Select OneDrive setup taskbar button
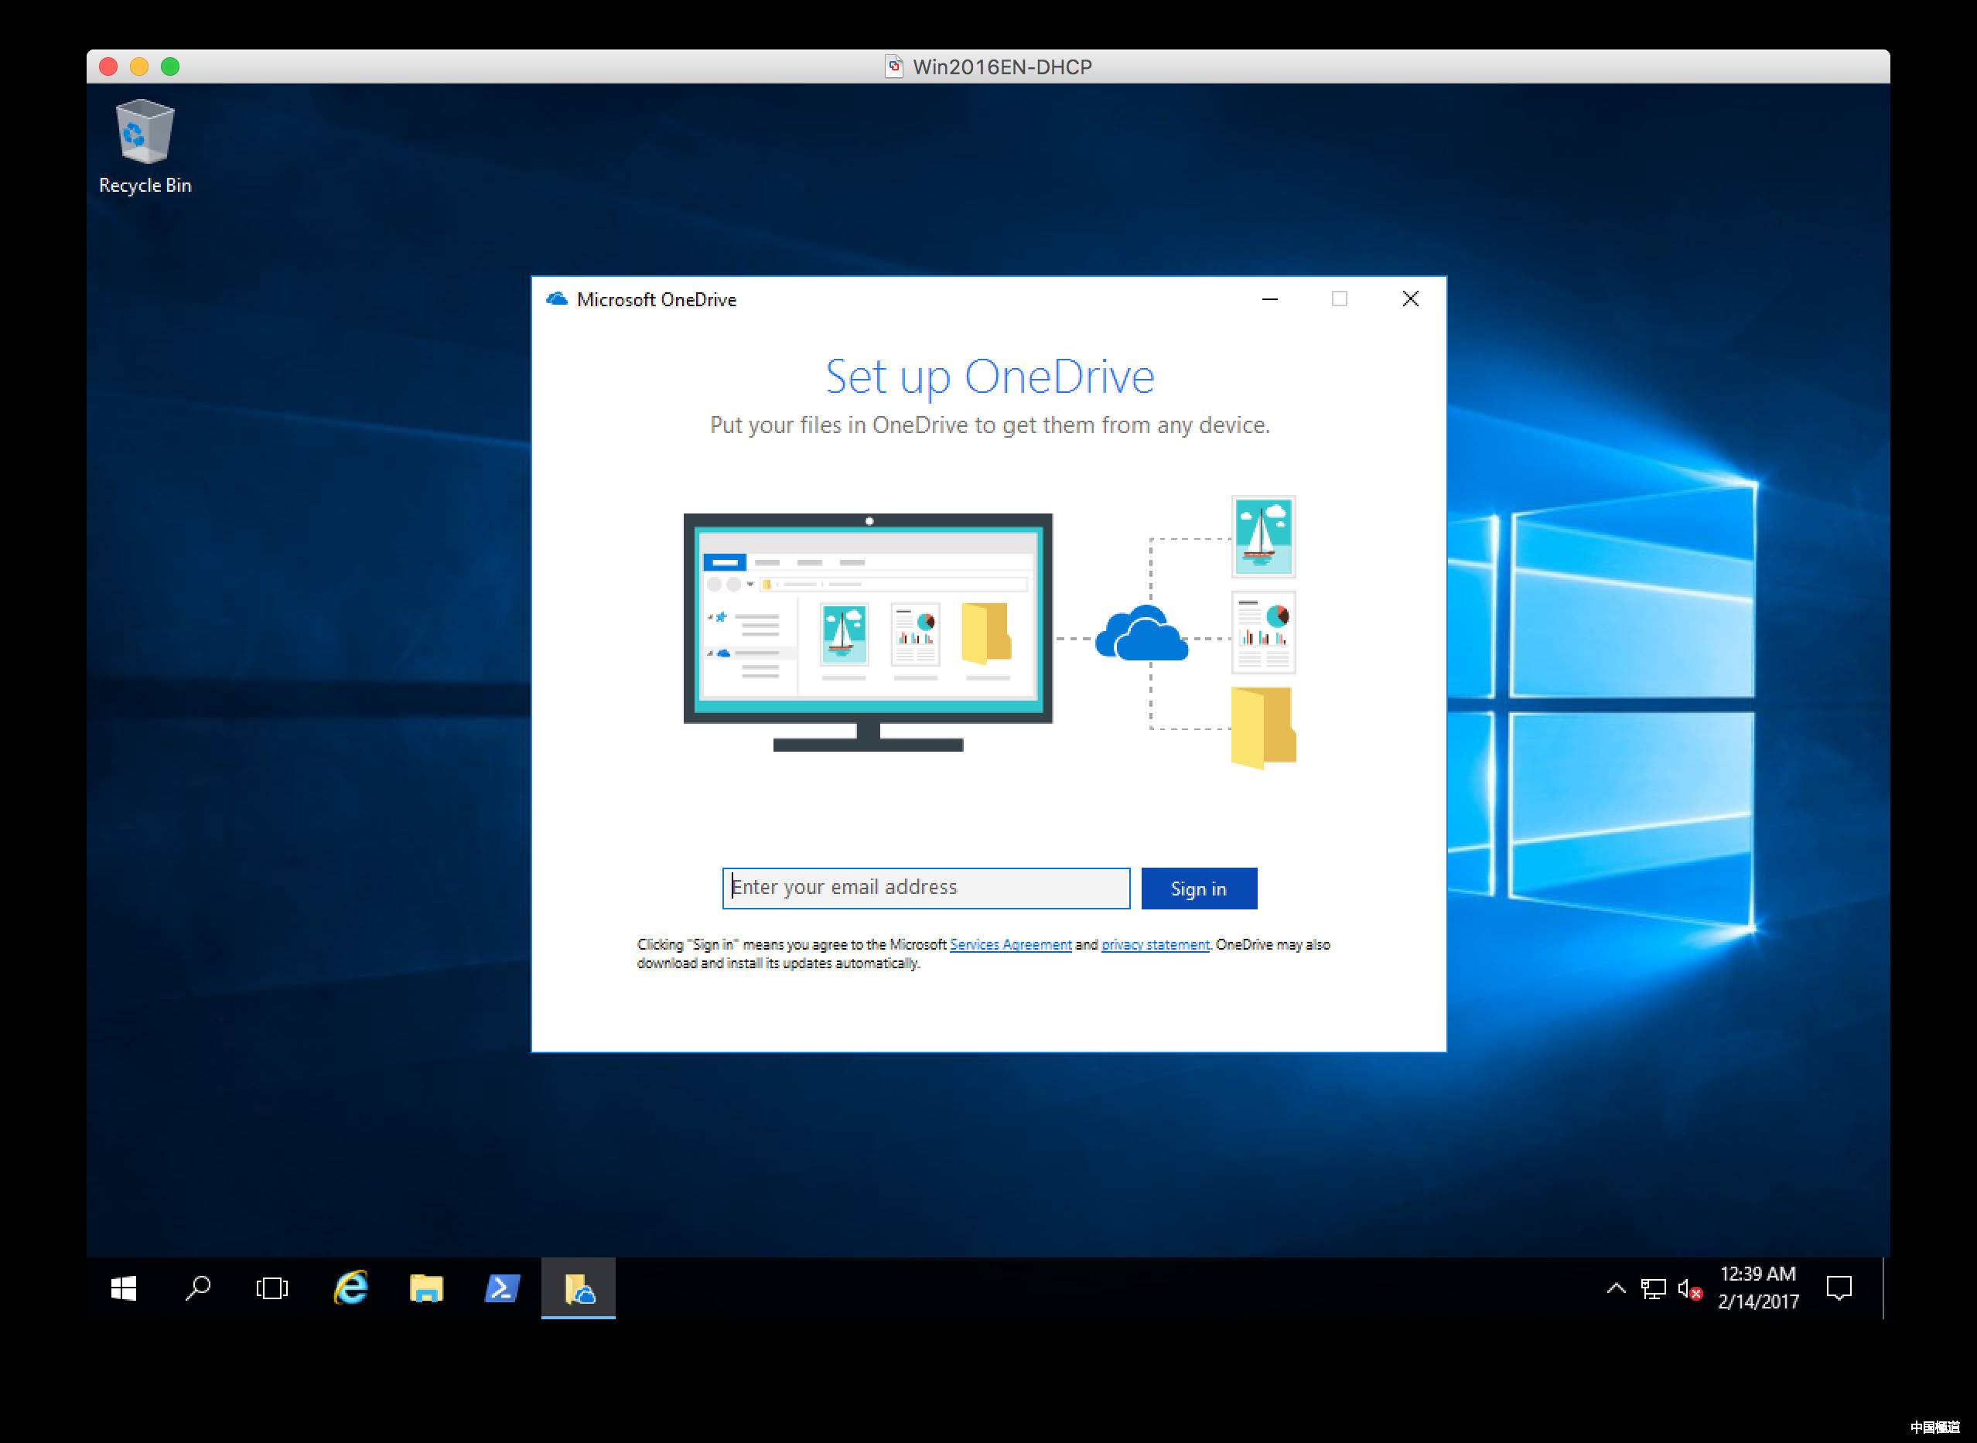 pyautogui.click(x=579, y=1288)
